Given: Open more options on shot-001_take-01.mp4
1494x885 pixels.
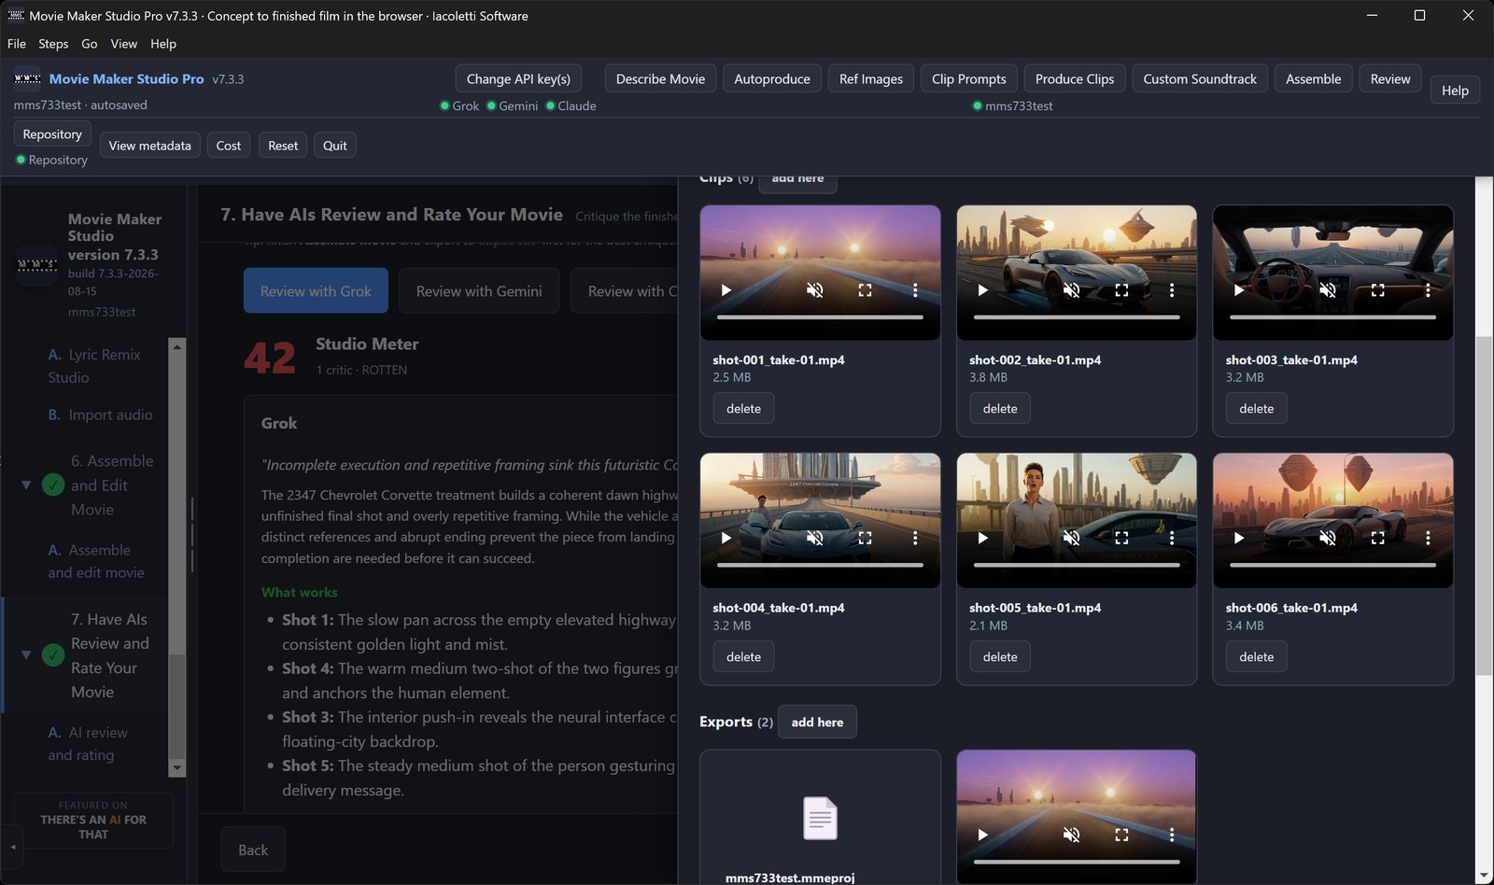Looking at the screenshot, I should [915, 290].
